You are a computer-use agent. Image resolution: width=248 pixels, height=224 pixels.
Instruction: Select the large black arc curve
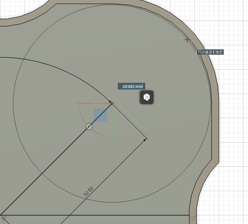pos(63,68)
